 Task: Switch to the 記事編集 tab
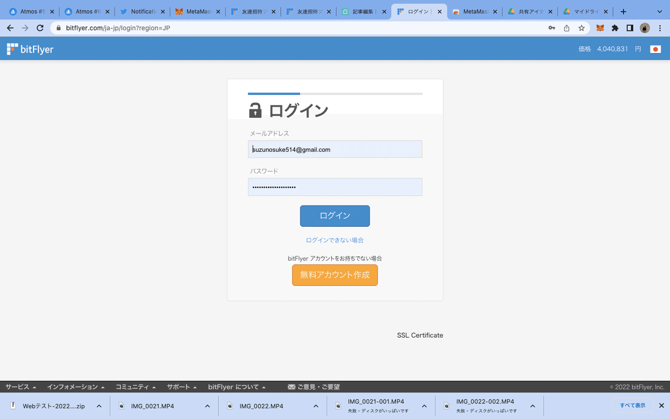363,12
